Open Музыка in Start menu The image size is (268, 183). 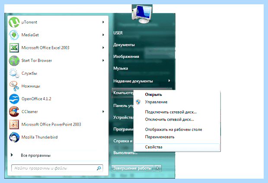pos(121,68)
